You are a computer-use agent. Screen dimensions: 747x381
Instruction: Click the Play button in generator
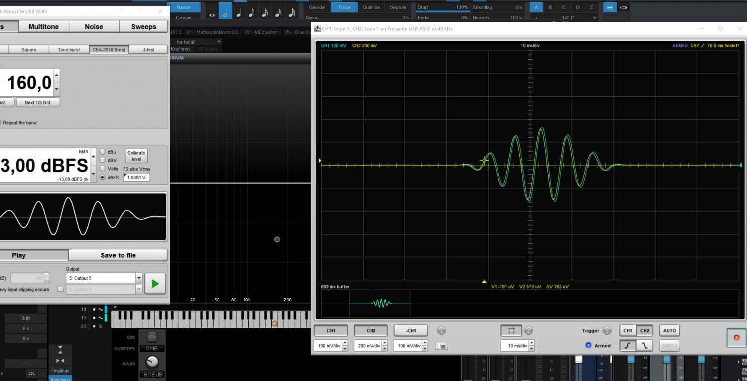click(34, 255)
